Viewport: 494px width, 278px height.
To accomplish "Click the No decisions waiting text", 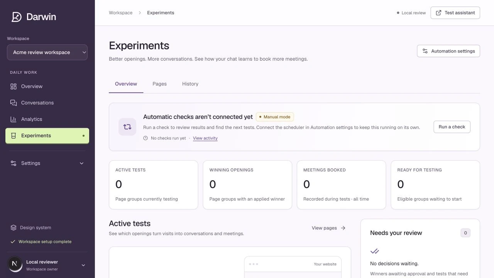I will 394,264.
